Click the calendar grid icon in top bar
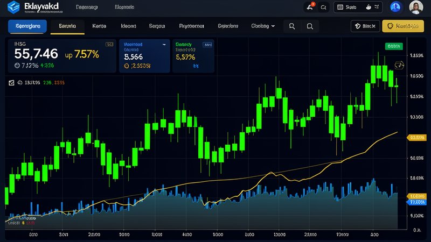 [x=340, y=7]
